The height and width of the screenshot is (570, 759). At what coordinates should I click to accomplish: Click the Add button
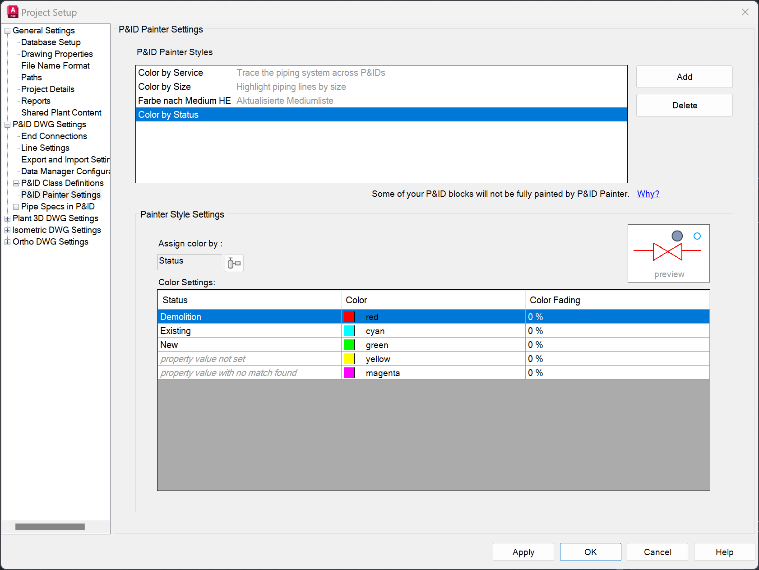click(x=684, y=77)
